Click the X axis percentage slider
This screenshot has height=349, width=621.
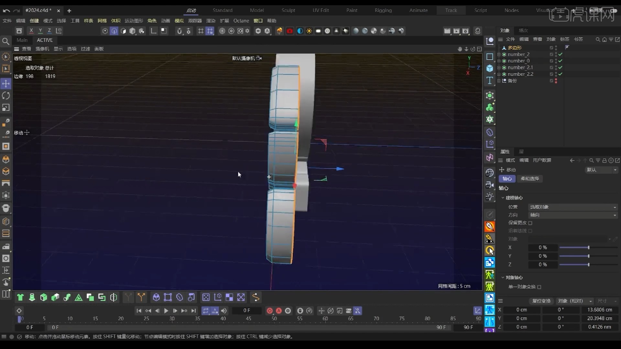(x=589, y=248)
